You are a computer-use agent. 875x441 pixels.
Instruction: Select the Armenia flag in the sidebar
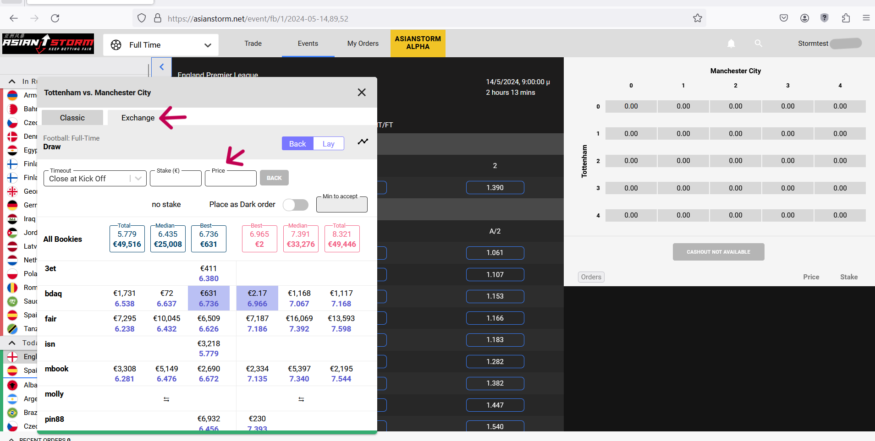[12, 95]
